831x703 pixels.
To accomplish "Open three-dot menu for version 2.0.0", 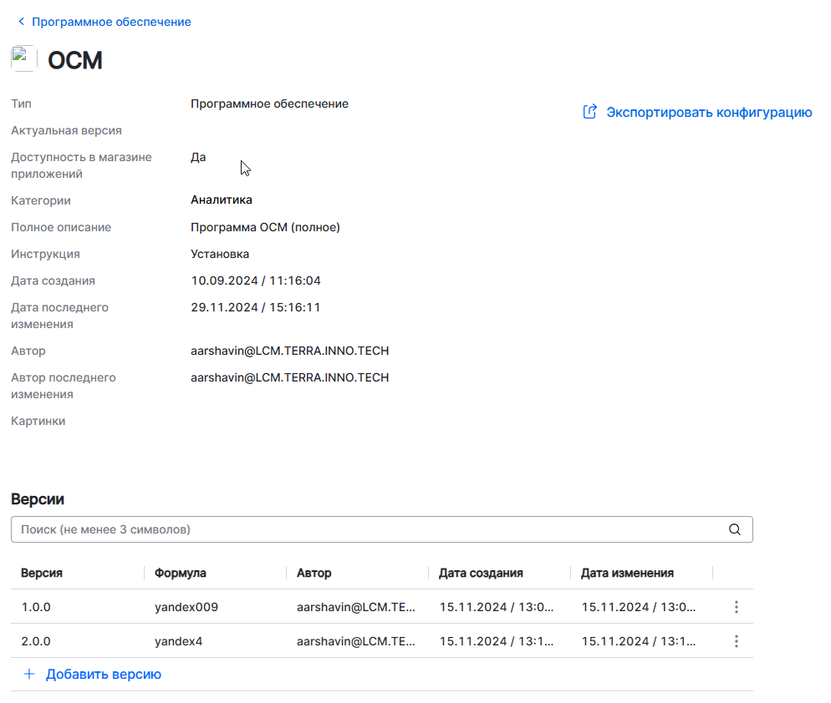I will click(736, 641).
